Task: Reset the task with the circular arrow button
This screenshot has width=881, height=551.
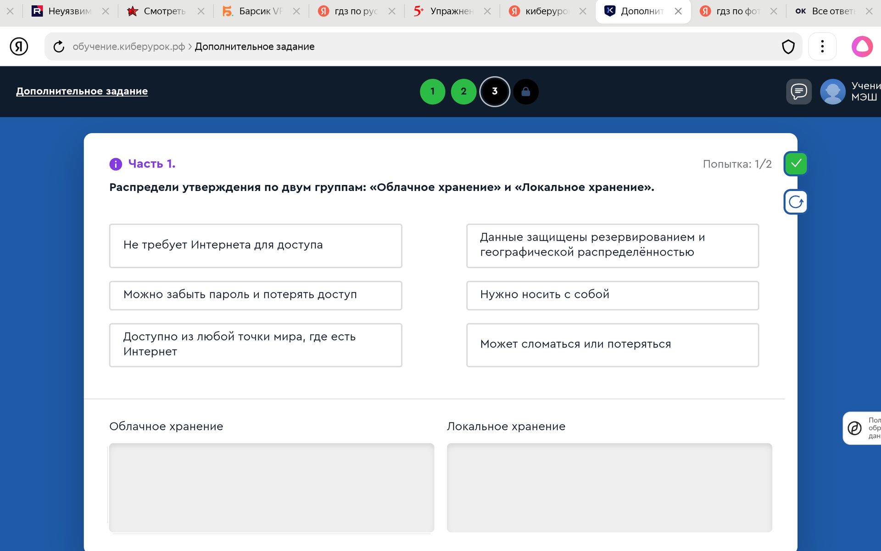Action: [796, 202]
